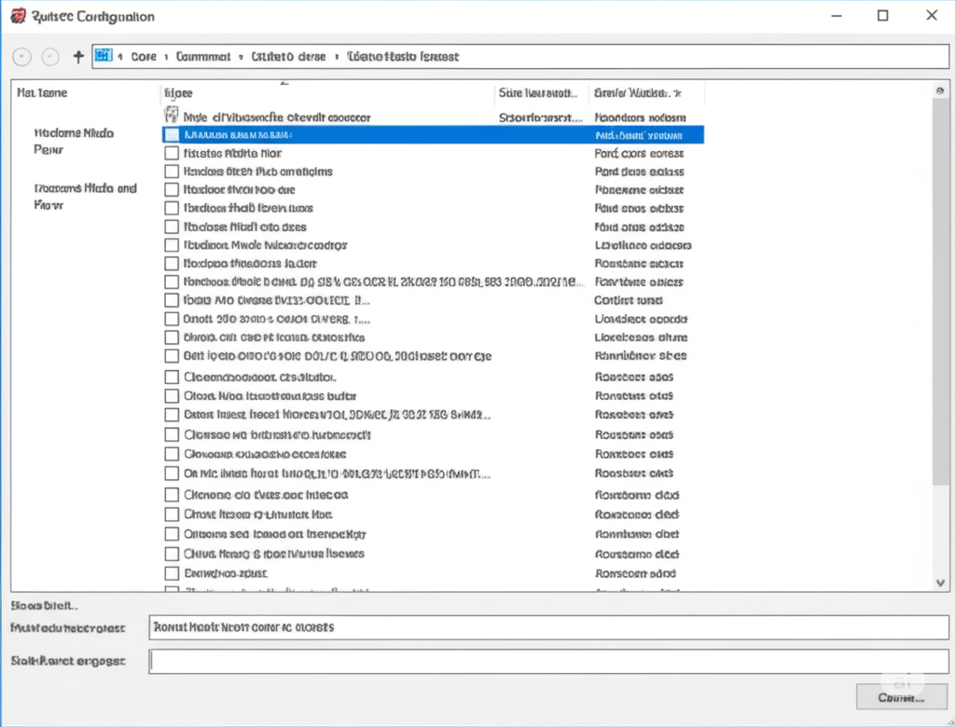Close the configuration window
The height and width of the screenshot is (727, 955).
tap(932, 15)
